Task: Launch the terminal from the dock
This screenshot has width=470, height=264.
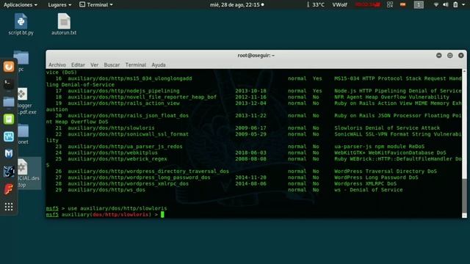Action: (x=9, y=84)
